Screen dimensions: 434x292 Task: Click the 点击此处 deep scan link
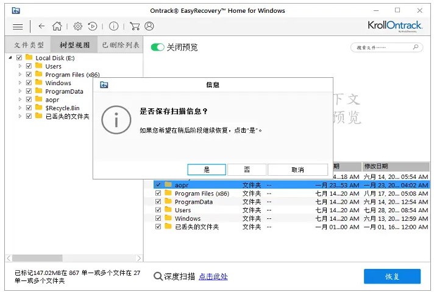pyautogui.click(x=213, y=277)
